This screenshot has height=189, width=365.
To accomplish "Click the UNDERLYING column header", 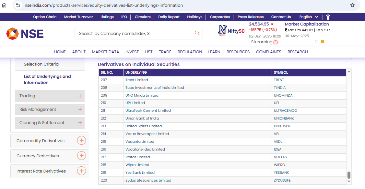I will [197, 73].
